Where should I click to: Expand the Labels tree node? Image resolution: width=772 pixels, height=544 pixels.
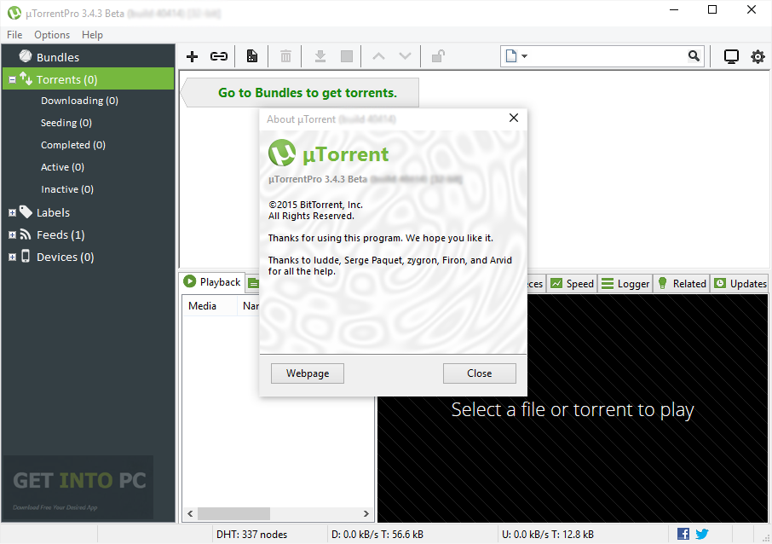coord(12,213)
